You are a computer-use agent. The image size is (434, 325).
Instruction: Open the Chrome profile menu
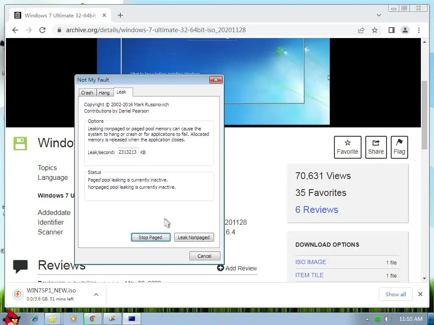405,30
